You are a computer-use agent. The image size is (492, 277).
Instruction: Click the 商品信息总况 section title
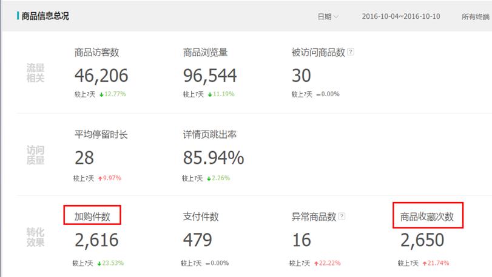click(x=45, y=16)
